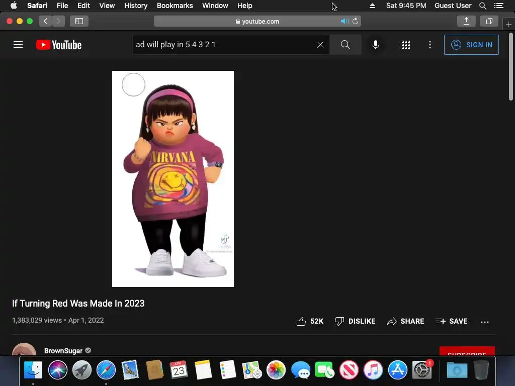This screenshot has width=515, height=386.
Task: Click the YouTube logo to go home
Action: point(59,45)
